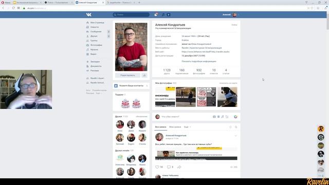The image size is (329, 185).
Task: Click the Сообщения unread counter badge
Action: [x=108, y=32]
